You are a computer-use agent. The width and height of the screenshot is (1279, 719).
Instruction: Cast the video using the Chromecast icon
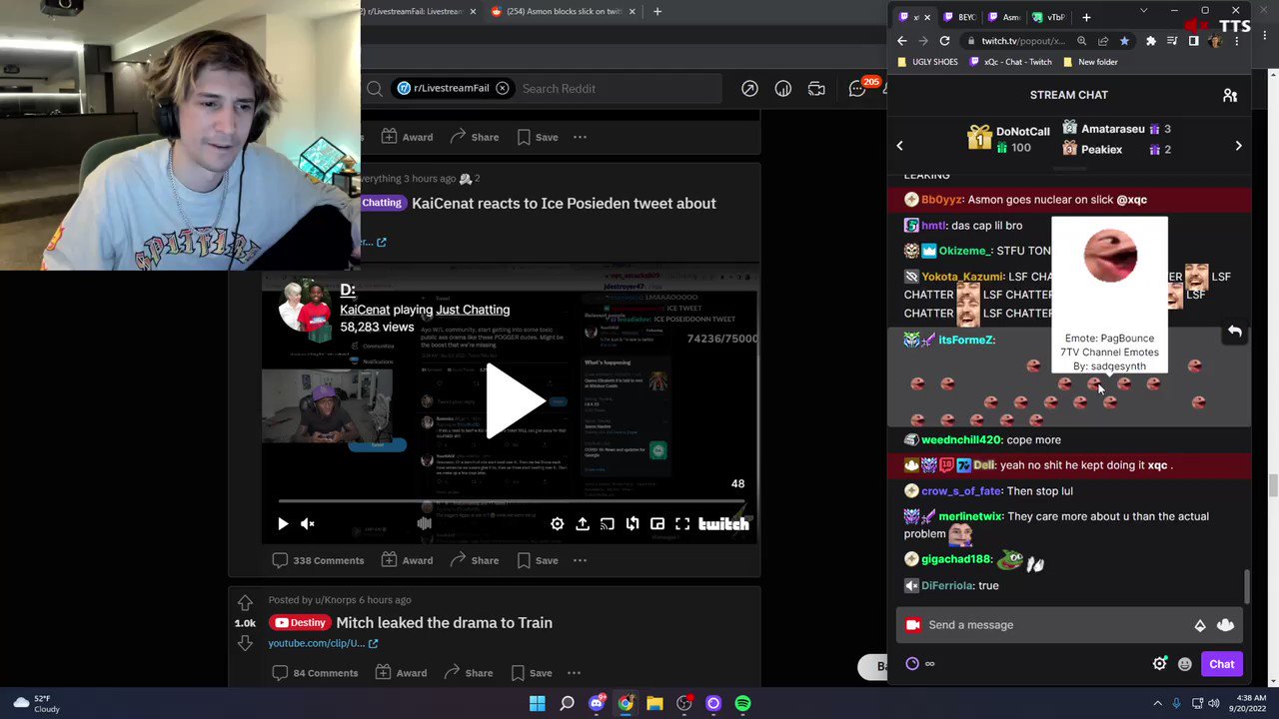[607, 523]
